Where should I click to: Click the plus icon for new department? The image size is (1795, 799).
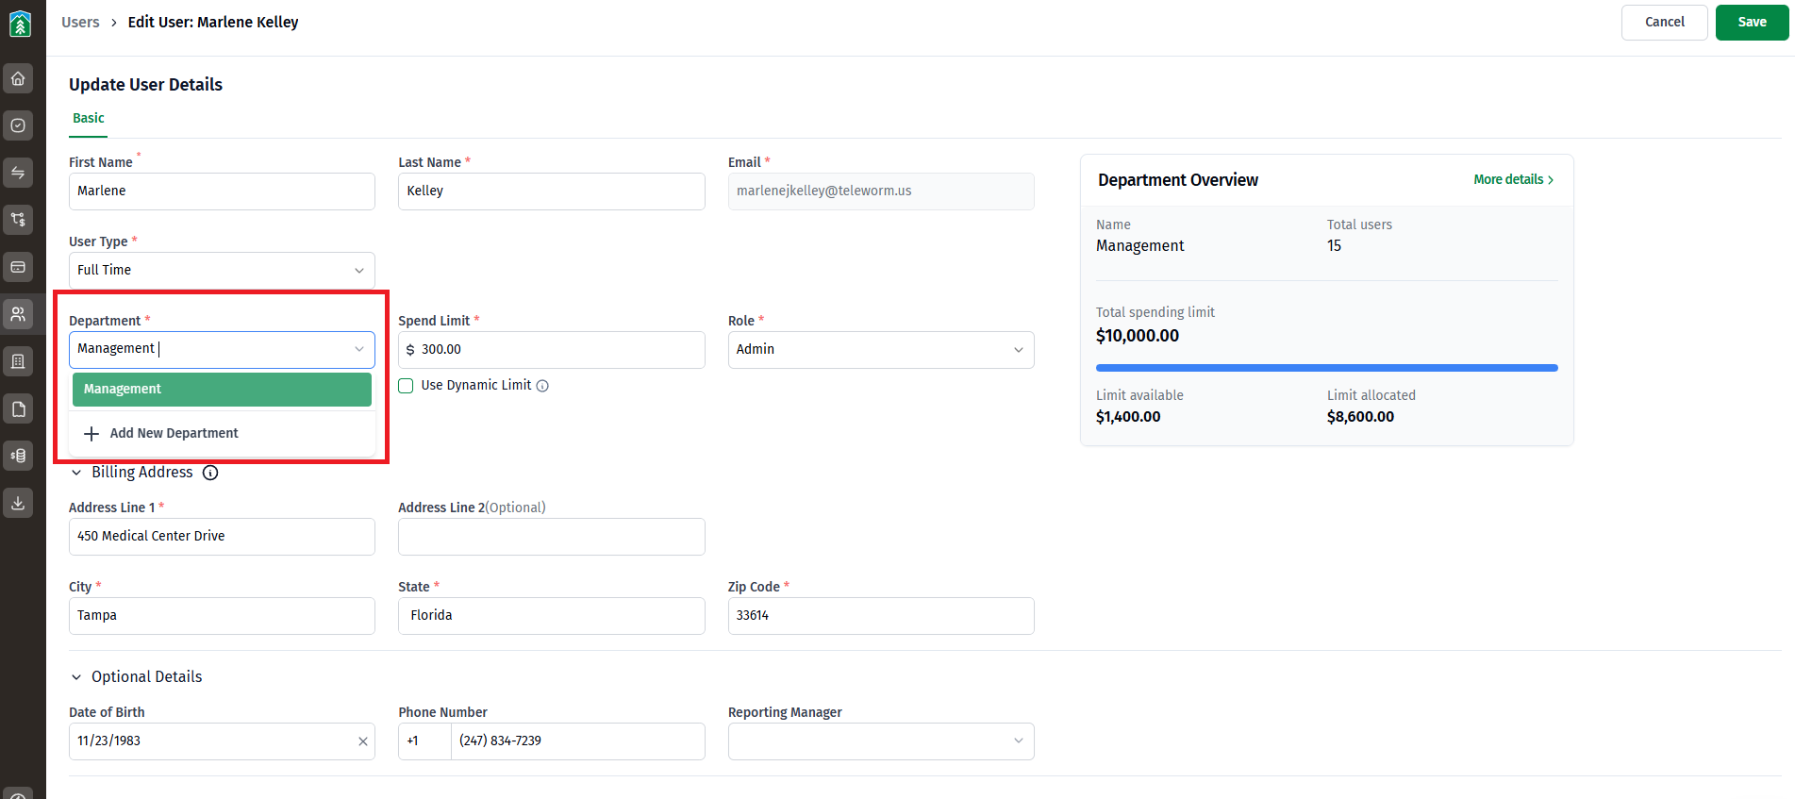click(x=91, y=434)
